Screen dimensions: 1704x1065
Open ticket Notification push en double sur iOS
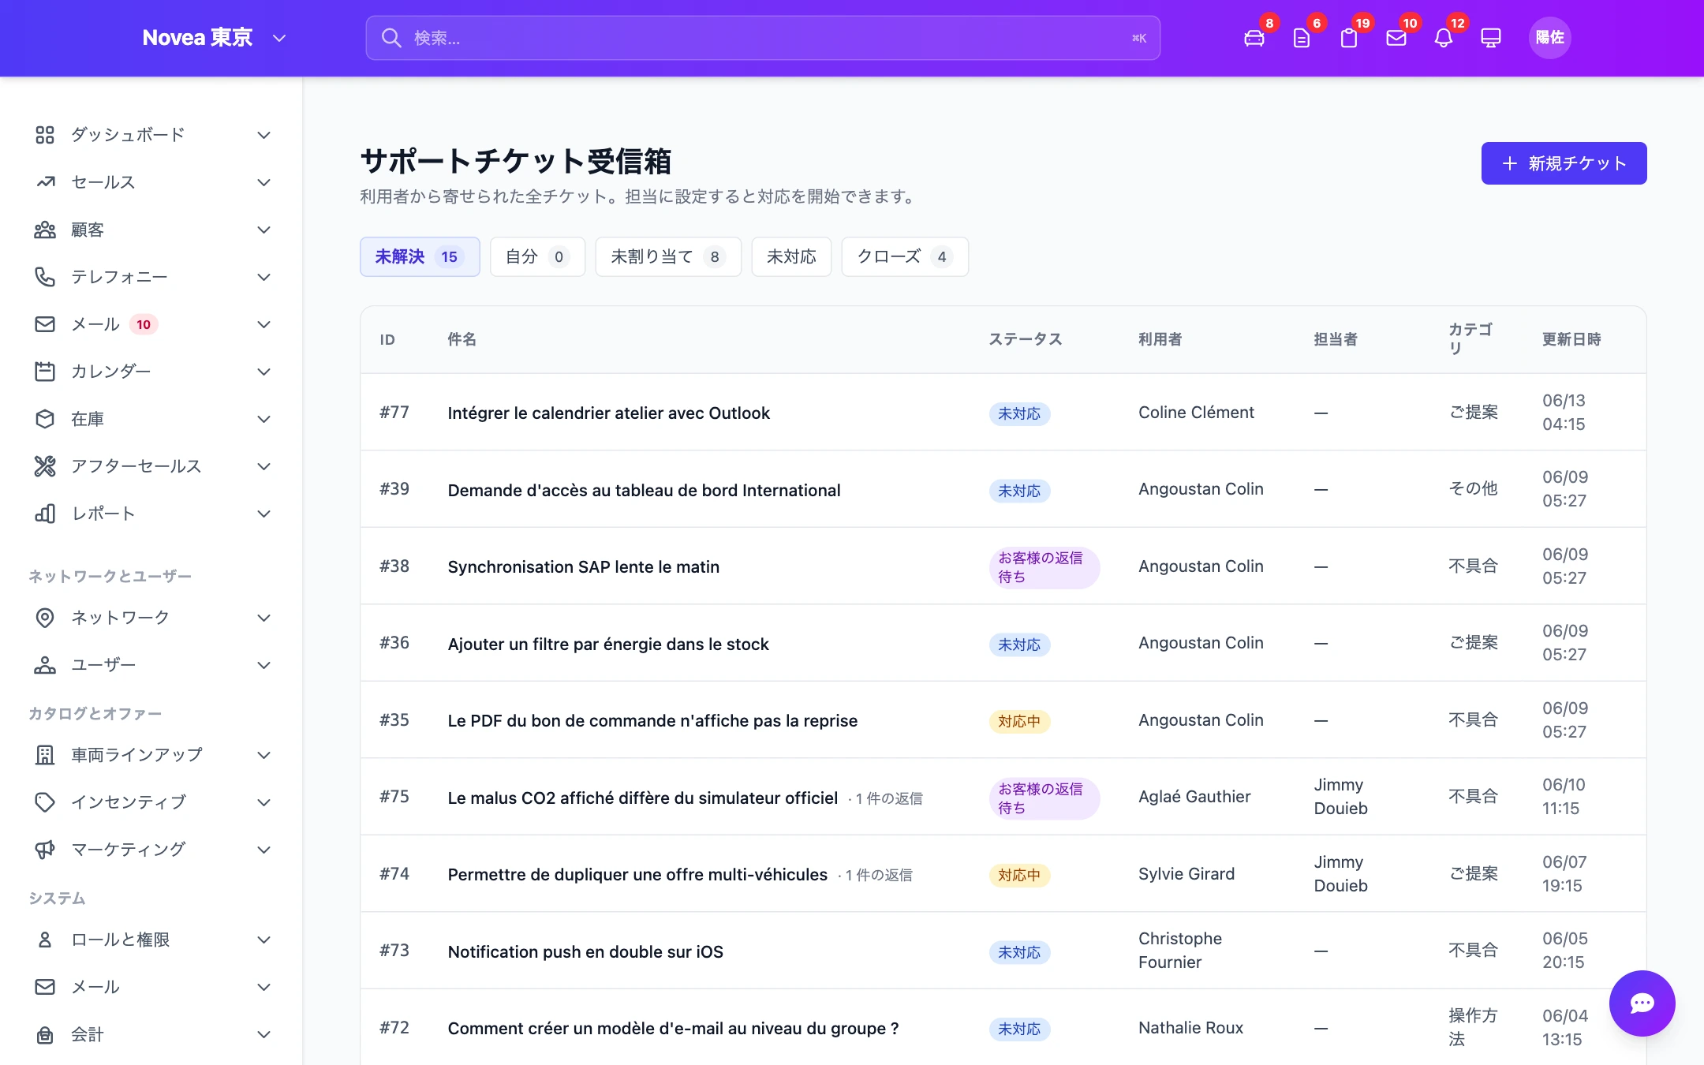(x=585, y=951)
